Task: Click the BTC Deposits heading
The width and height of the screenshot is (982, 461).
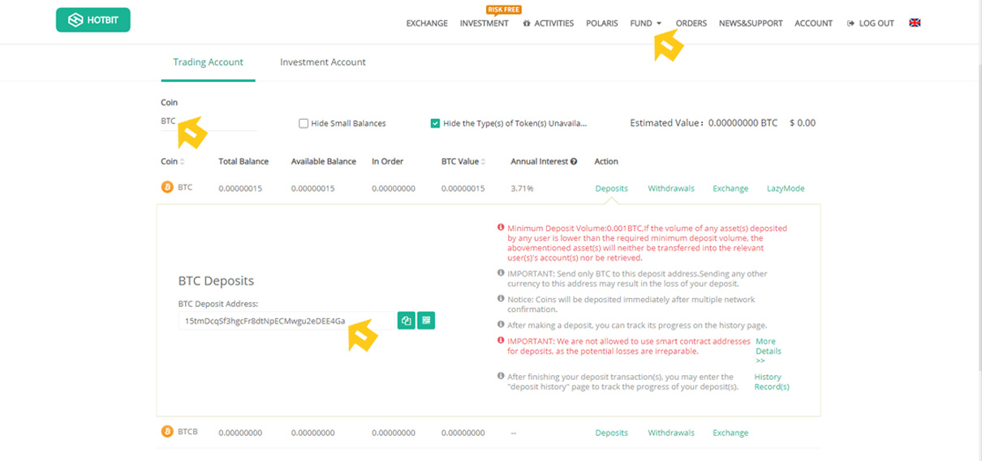Action: coord(216,281)
